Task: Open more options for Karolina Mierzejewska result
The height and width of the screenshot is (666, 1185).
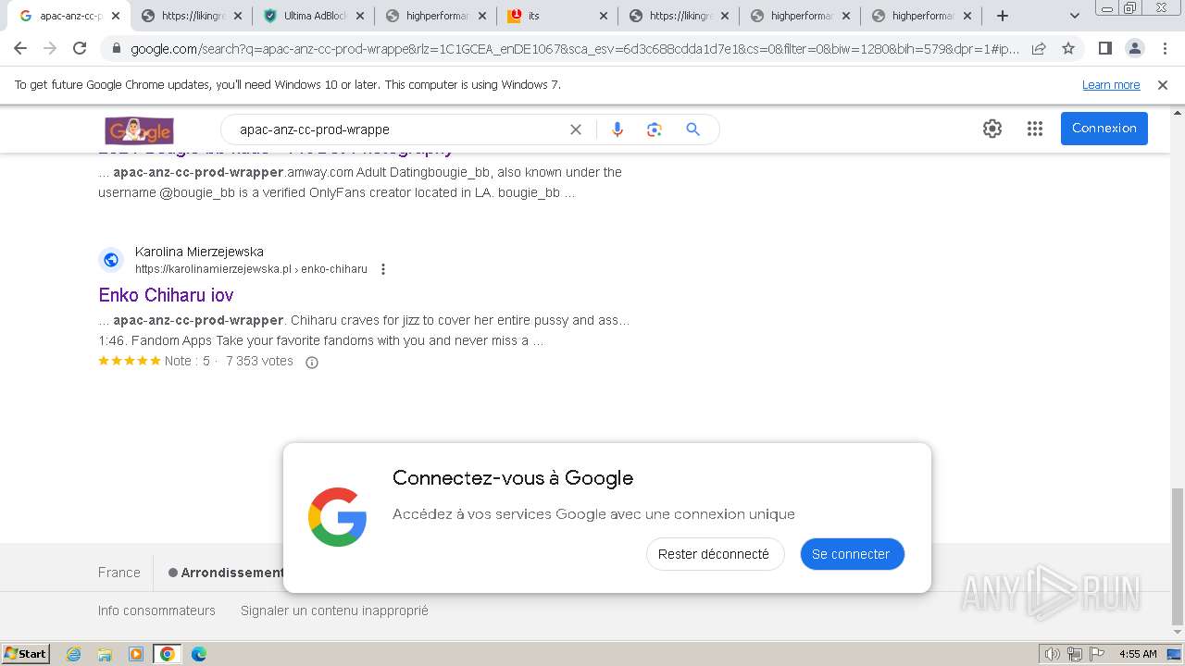Action: [383, 269]
